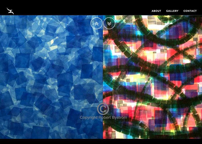The width and height of the screenshot is (202, 144).
Task: Click the copyright circle symbol watermark
Action: pos(103,109)
